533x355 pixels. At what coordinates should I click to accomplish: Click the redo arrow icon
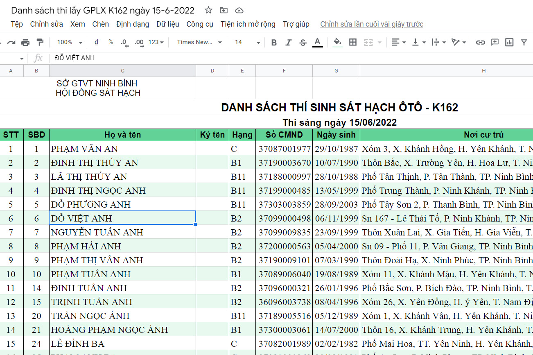pyautogui.click(x=11, y=42)
